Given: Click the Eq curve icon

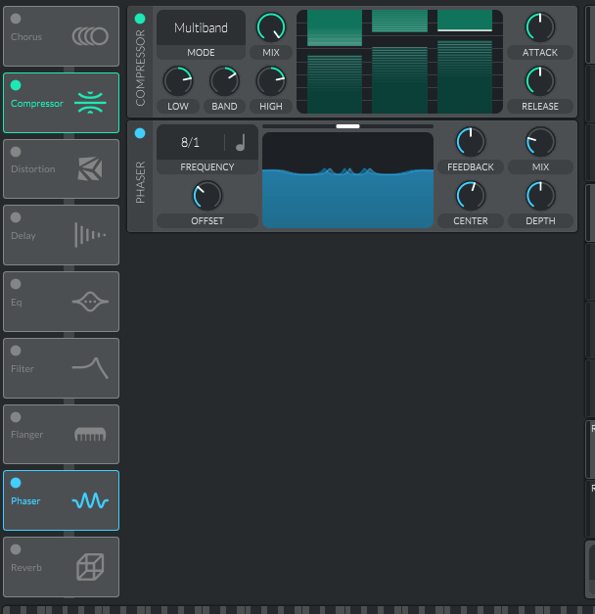Looking at the screenshot, I should (90, 302).
